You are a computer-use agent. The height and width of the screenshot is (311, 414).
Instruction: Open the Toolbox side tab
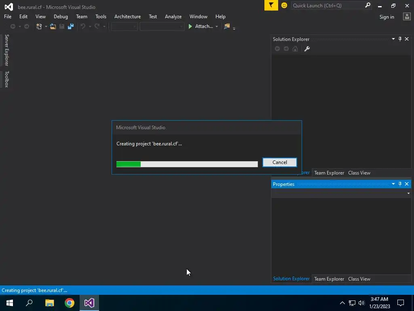[6, 79]
